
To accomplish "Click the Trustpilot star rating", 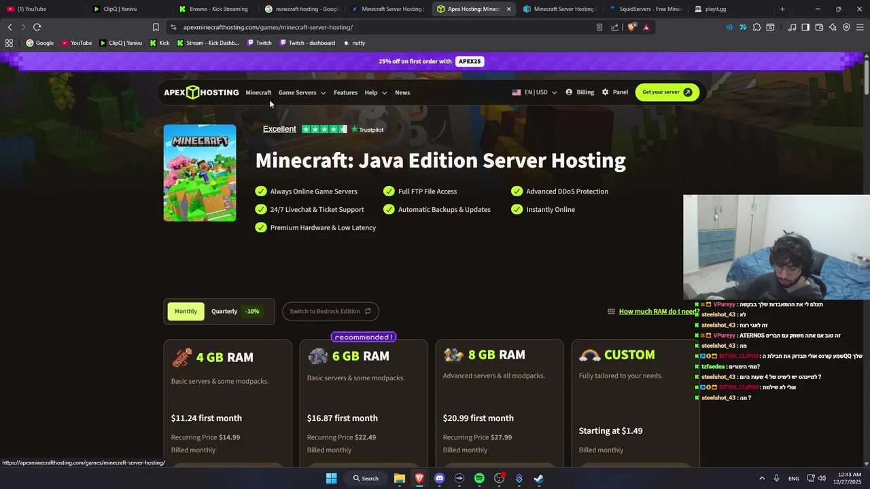I will pyautogui.click(x=324, y=129).
